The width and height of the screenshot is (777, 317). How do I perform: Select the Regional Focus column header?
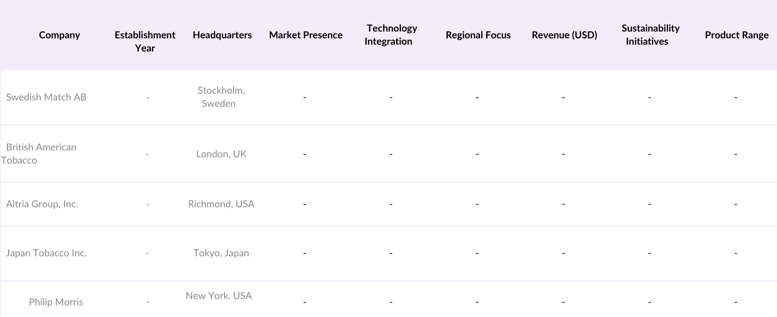tap(478, 35)
